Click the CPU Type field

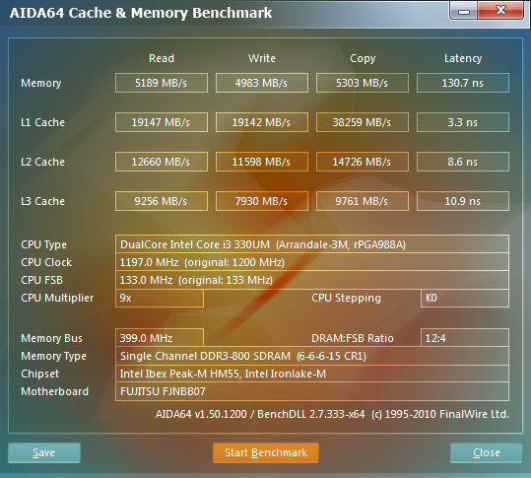click(312, 244)
